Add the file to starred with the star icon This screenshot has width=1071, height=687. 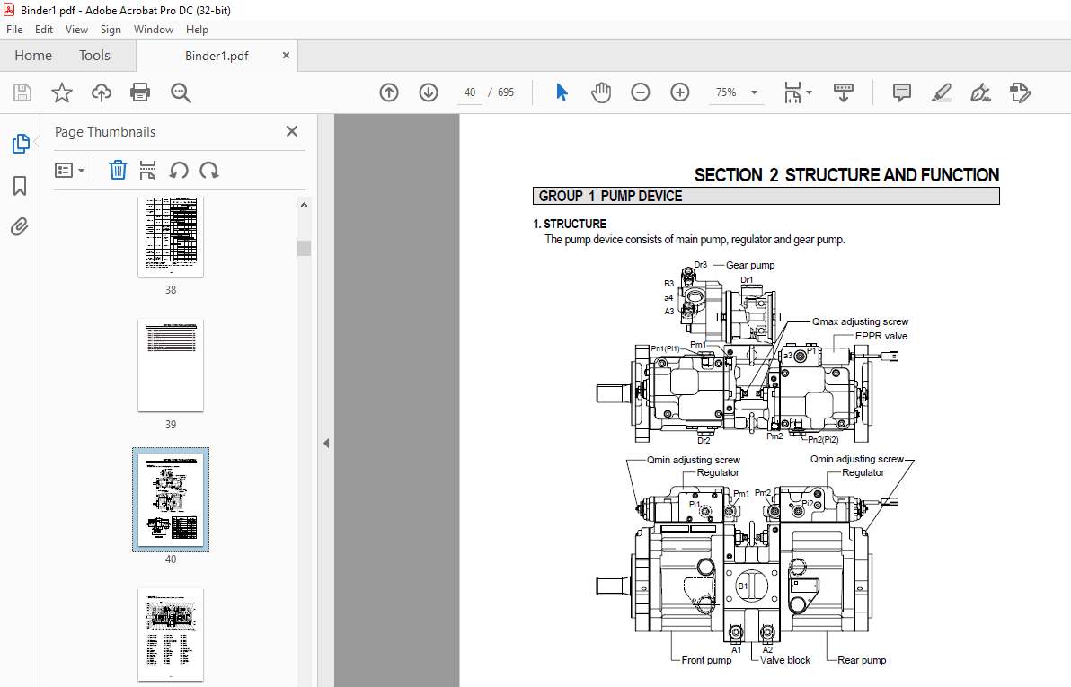point(62,92)
